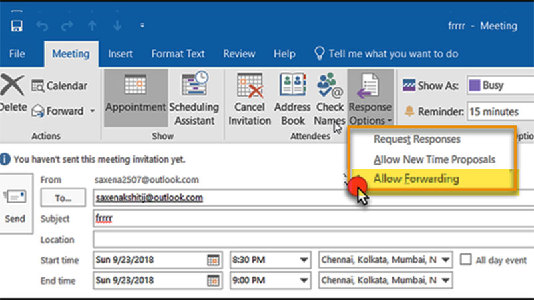This screenshot has height=300, width=534.
Task: Run Check Names on attendees
Action: point(330,99)
